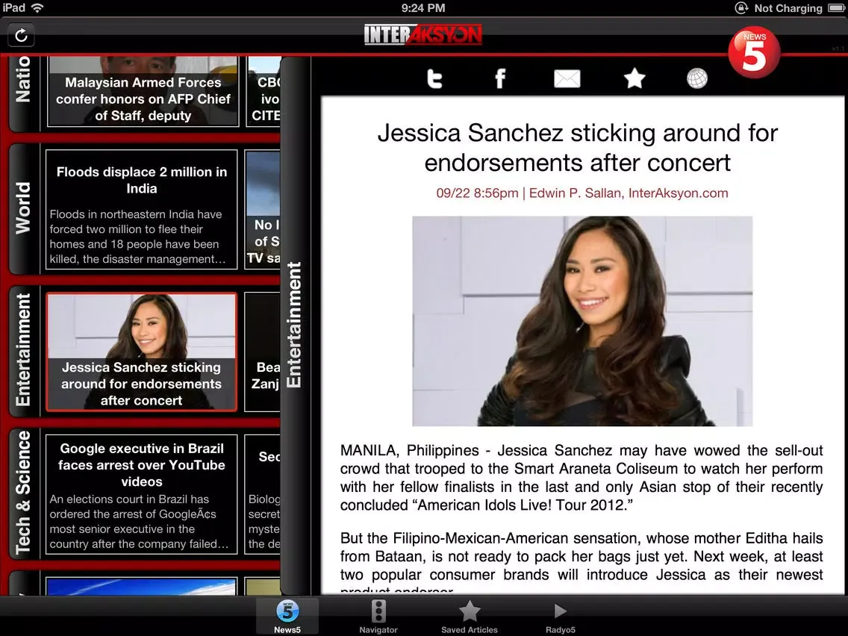848x636 pixels.
Task: Open Malaysian Armed Forces honors article
Action: [x=143, y=91]
